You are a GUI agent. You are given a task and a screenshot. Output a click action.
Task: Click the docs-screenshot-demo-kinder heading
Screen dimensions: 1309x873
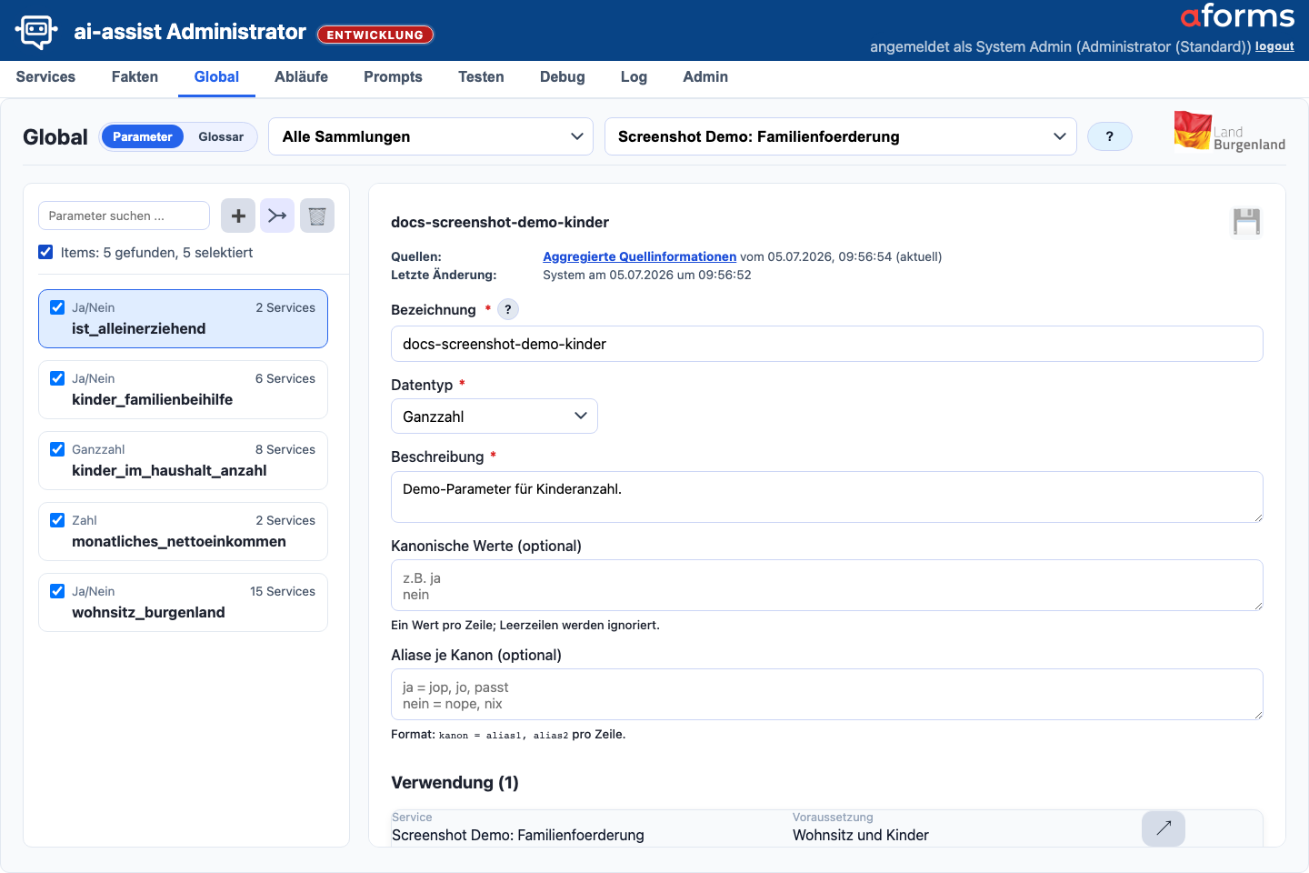(500, 222)
